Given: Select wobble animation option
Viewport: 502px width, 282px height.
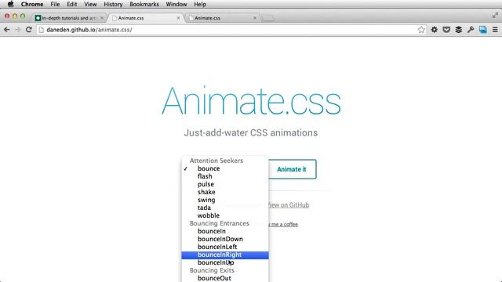Looking at the screenshot, I should pyautogui.click(x=225, y=215).
